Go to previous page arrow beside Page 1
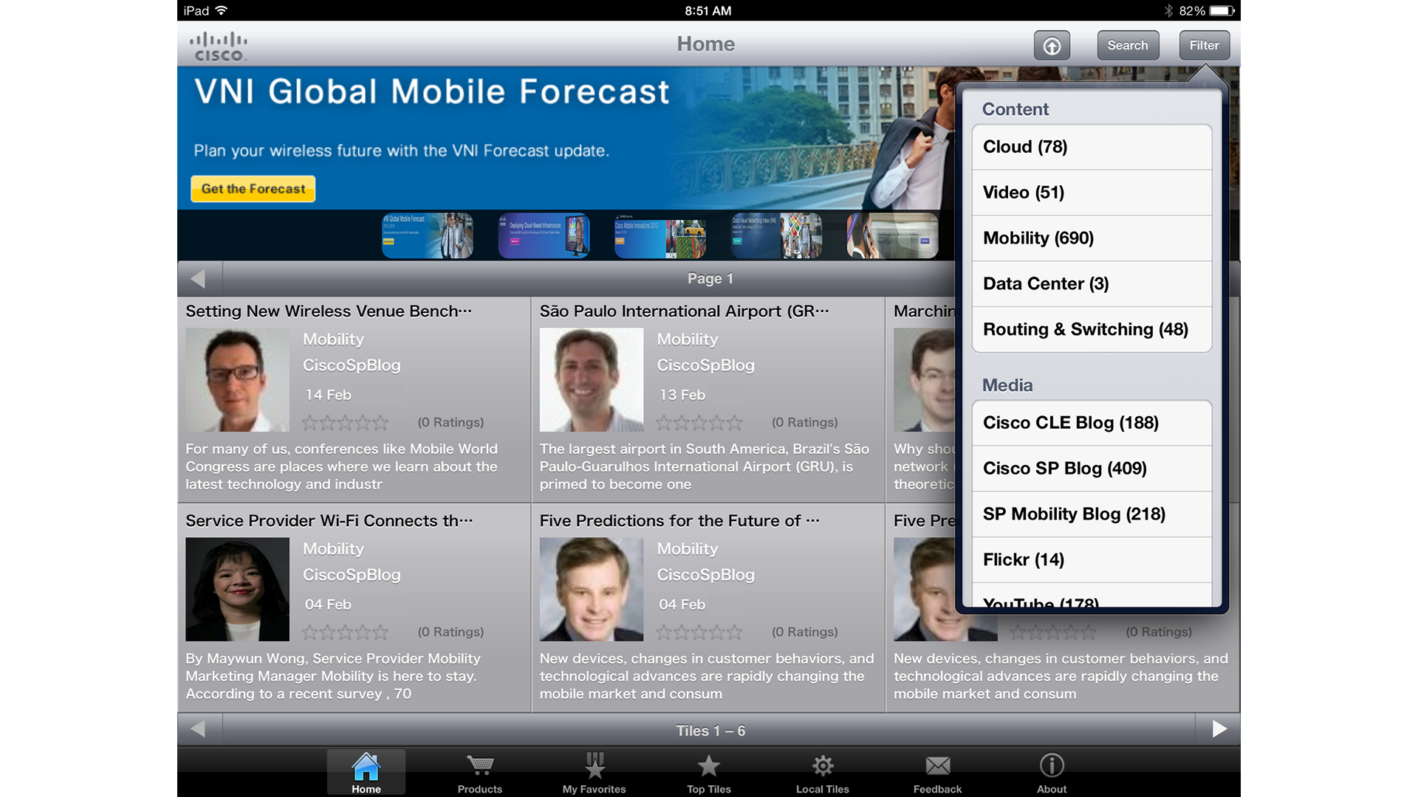The width and height of the screenshot is (1418, 797). 198,279
